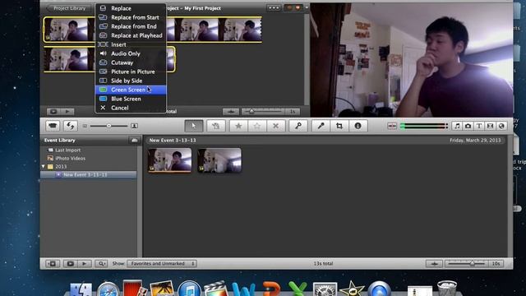The image size is (526, 296).
Task: Click the edit tool next to arrow tool
Action: coord(215,126)
